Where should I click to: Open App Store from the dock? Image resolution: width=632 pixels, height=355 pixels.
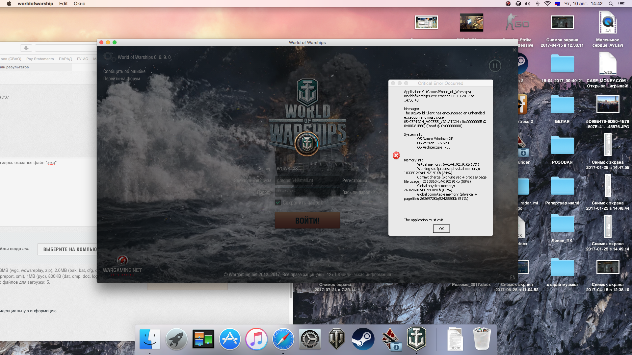click(x=230, y=339)
